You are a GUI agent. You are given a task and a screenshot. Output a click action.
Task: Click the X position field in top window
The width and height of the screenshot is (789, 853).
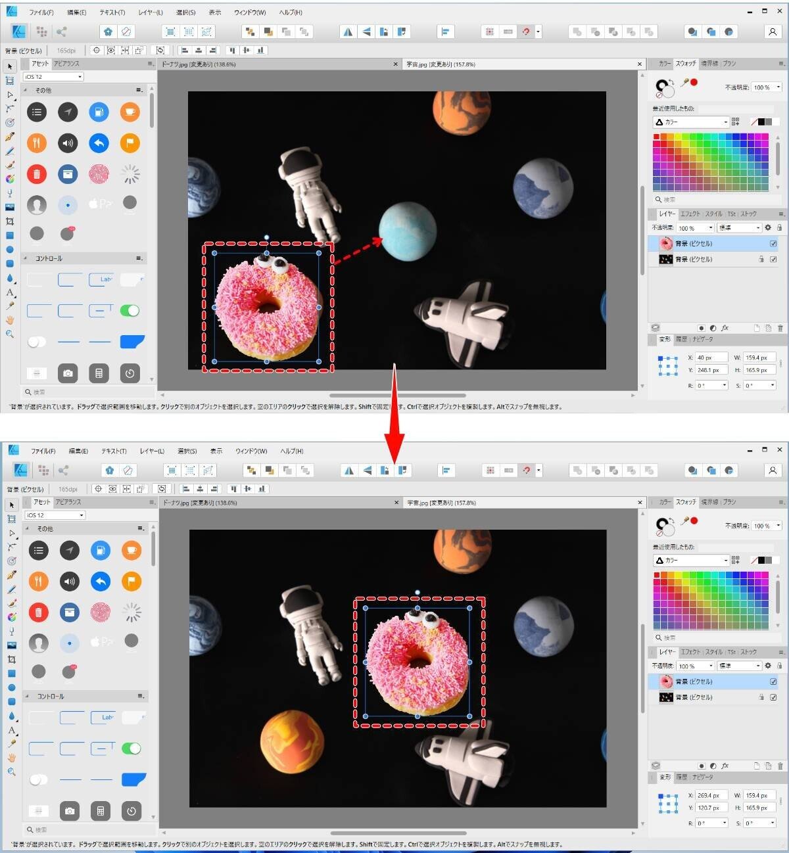[x=711, y=358]
